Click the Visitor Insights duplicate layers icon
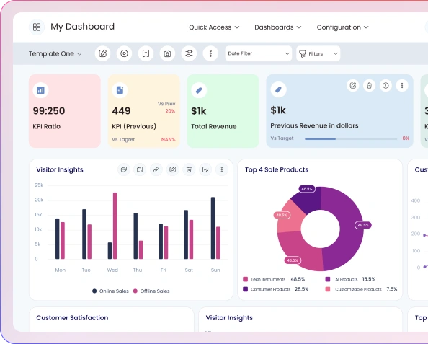428x344 pixels. click(124, 169)
